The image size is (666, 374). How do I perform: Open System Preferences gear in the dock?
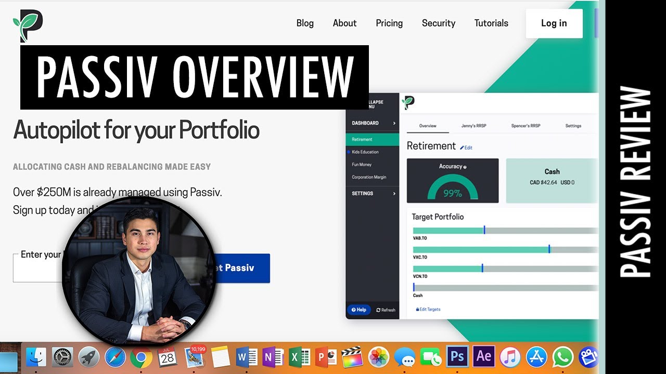pyautogui.click(x=62, y=357)
